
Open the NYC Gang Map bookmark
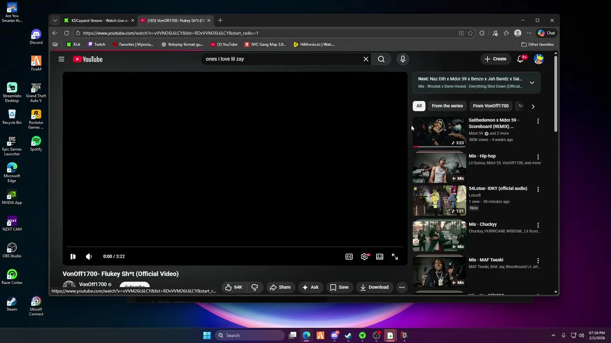click(x=265, y=44)
